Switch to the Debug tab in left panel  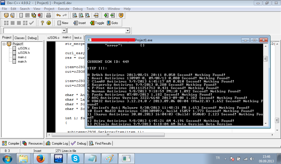pyautogui.click(x=32, y=38)
